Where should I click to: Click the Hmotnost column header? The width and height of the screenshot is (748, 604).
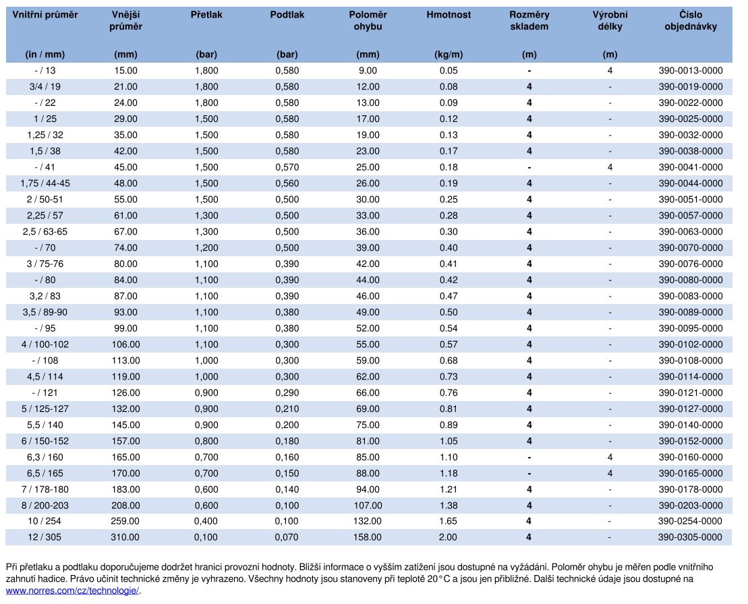point(449,15)
